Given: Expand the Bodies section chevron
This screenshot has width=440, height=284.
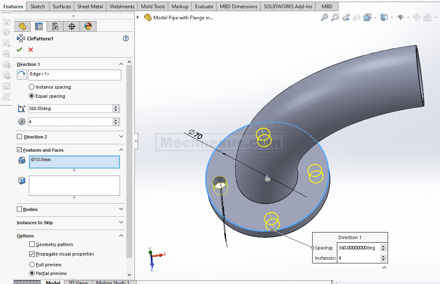Looking at the screenshot, I should click(121, 209).
